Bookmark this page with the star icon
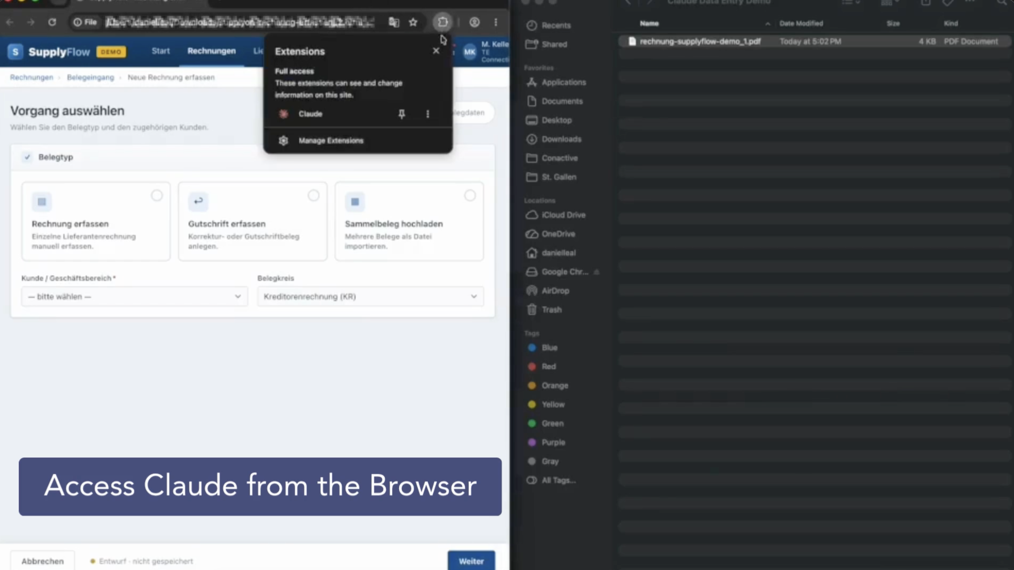 (413, 22)
